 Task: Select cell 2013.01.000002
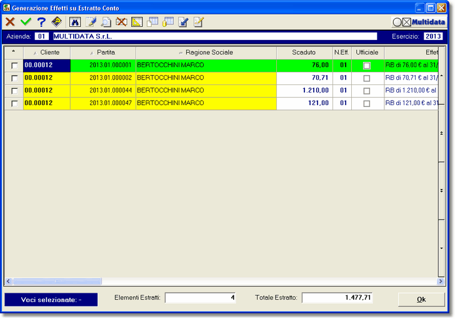(103, 78)
